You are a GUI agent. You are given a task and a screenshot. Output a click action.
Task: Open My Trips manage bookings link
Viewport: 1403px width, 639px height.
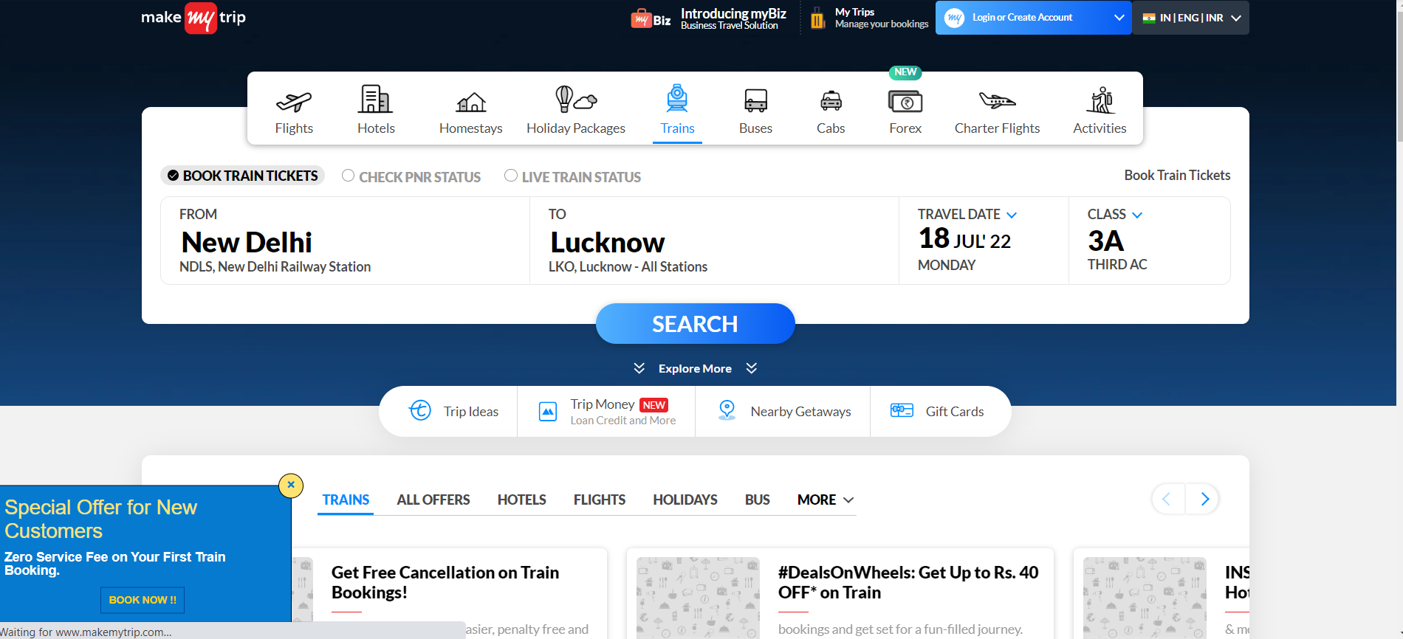[x=870, y=18]
